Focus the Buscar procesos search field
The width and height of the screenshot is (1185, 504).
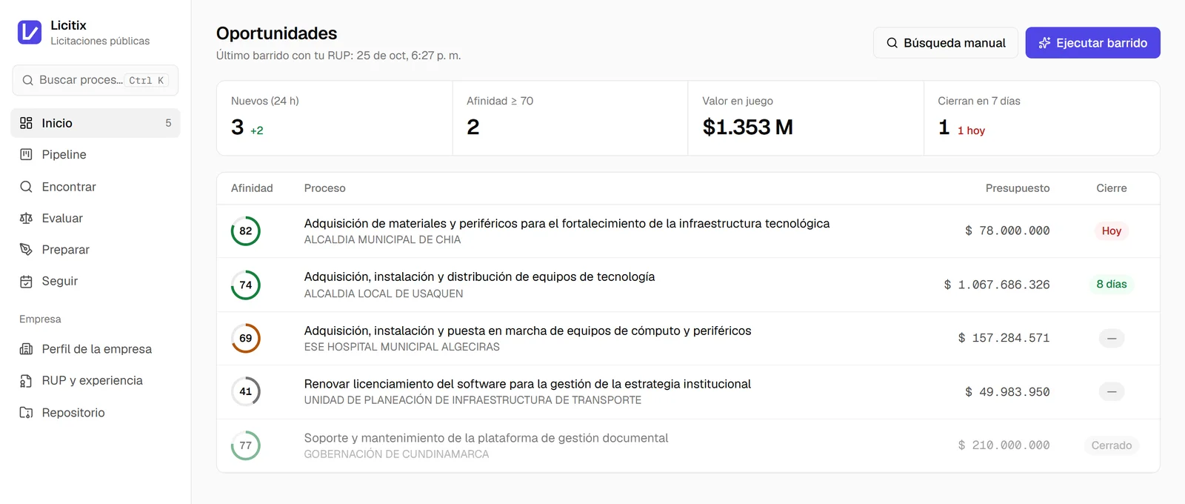coord(96,80)
